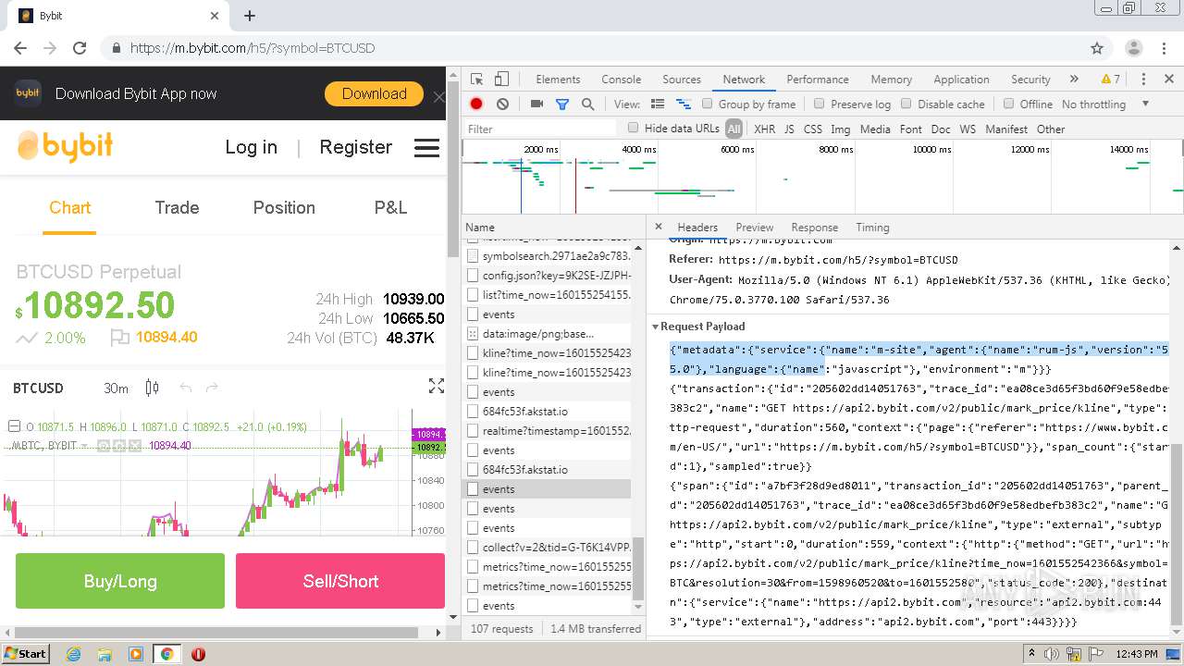Select the highlighted events request row

548,489
